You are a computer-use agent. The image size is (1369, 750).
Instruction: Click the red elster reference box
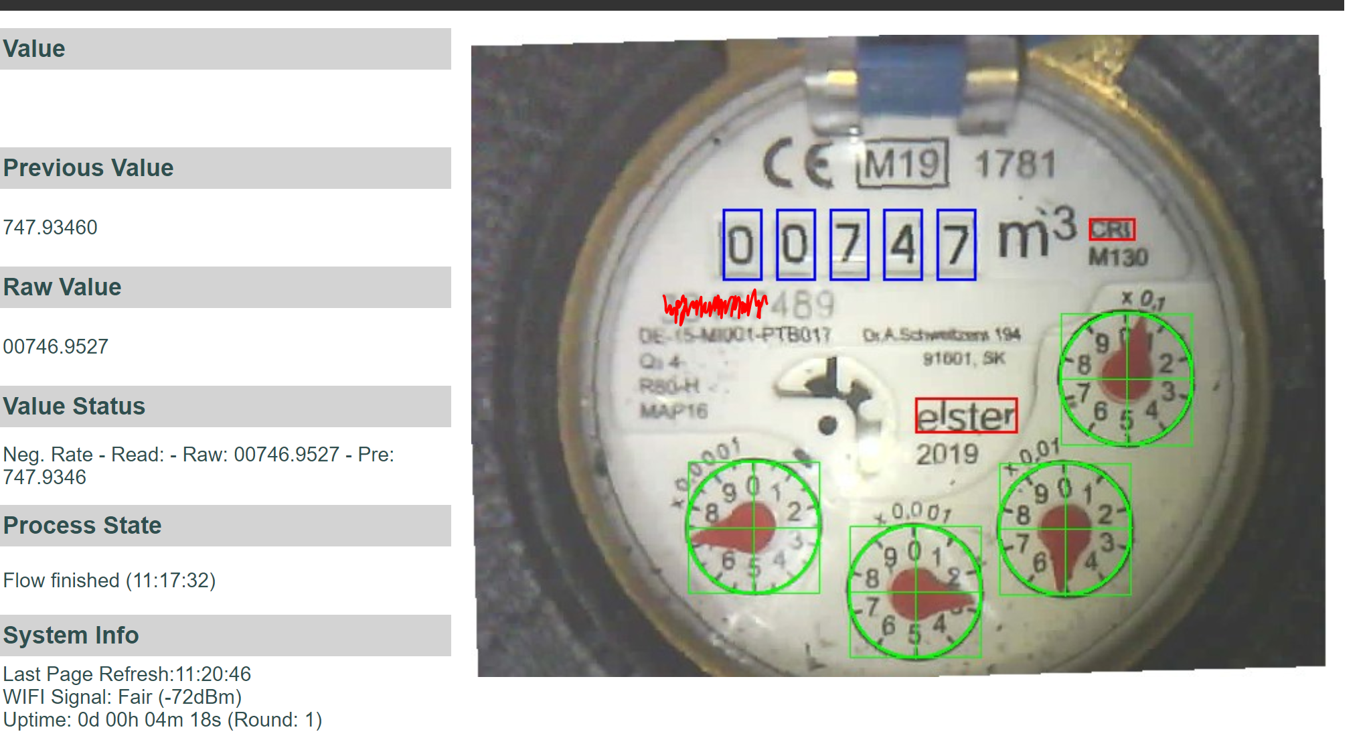(967, 415)
